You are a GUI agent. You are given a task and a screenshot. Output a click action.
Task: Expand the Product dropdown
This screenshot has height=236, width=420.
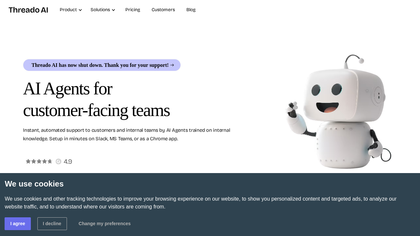coord(68,9)
